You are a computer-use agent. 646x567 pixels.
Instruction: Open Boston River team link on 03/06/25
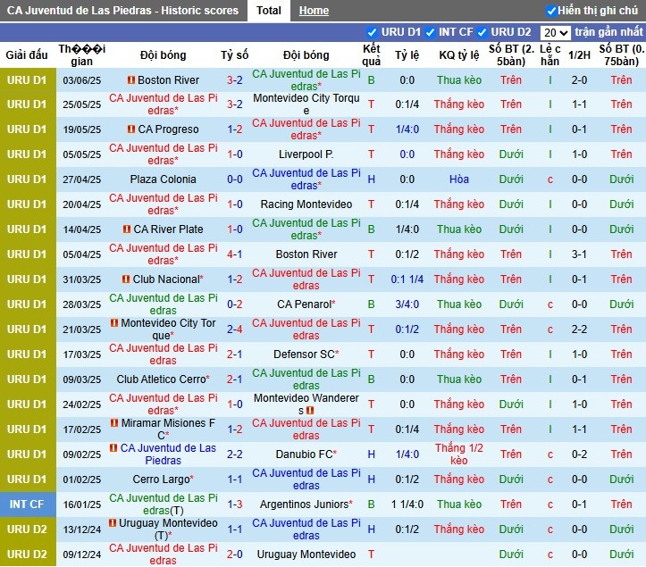(x=168, y=79)
